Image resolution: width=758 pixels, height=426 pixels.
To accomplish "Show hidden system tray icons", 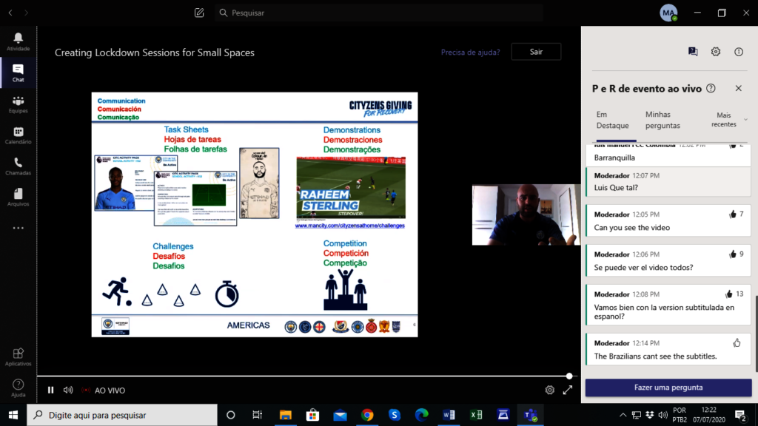I will click(x=623, y=415).
